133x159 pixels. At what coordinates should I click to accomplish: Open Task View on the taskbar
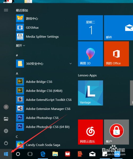[30, 154]
